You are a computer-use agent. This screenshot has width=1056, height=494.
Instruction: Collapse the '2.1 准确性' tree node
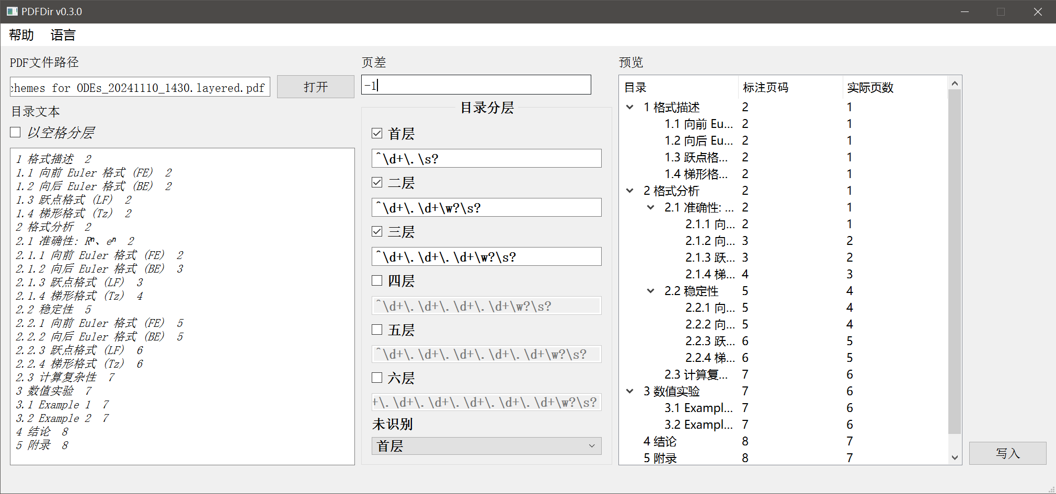[651, 207]
